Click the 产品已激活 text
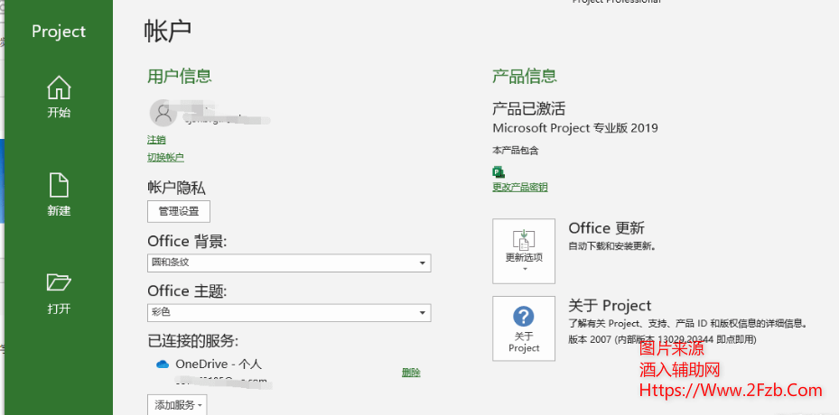This screenshot has width=839, height=415. click(528, 109)
